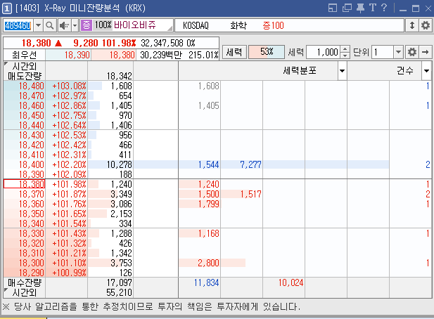Open settings gear in top toolbar
434x319 pixels.
(x=426, y=25)
